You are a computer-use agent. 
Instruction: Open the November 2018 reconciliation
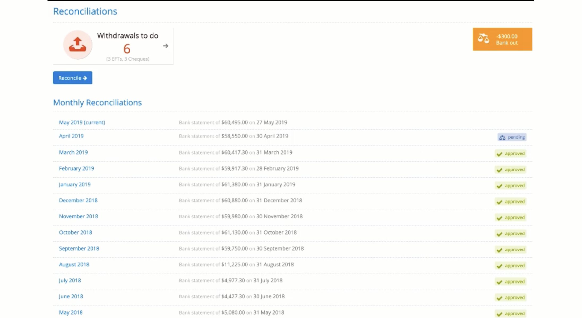click(78, 217)
